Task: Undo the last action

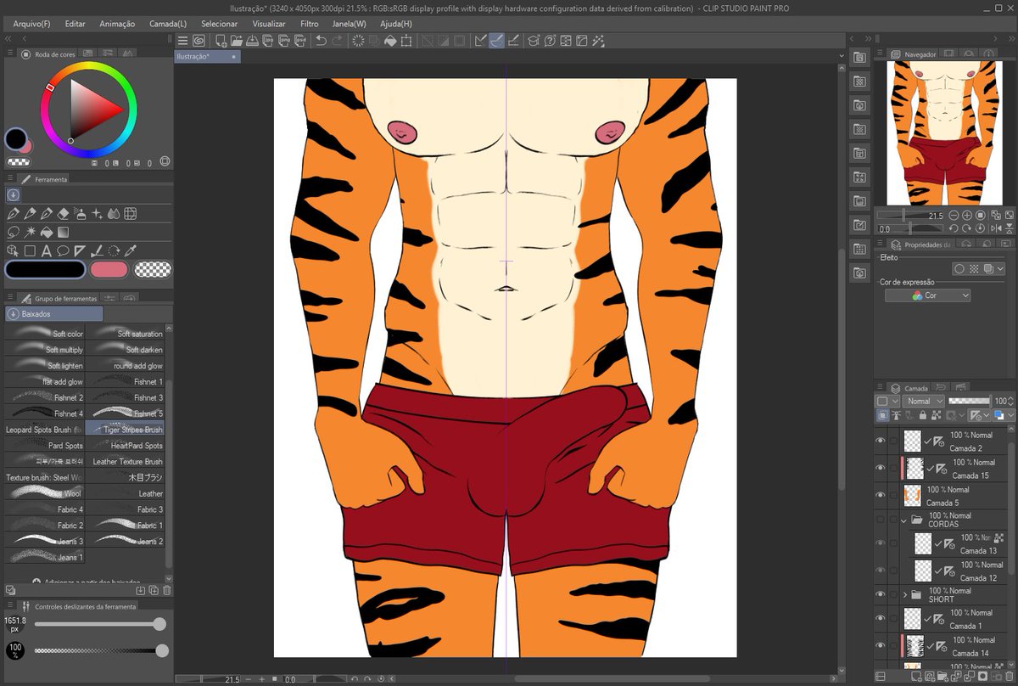Action: [321, 40]
